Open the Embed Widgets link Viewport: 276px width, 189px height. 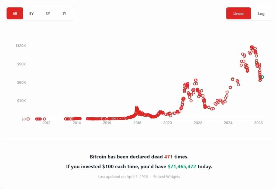(x=166, y=177)
